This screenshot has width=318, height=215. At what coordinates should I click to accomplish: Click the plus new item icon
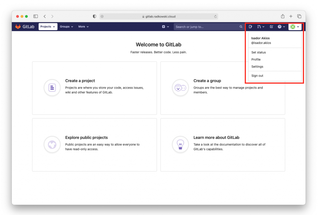click(x=163, y=27)
